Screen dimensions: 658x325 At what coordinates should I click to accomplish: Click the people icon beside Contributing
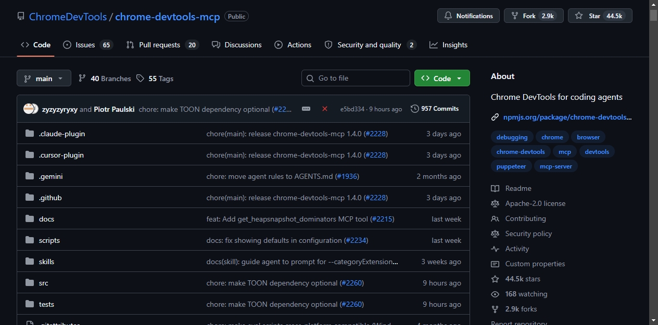pos(495,218)
